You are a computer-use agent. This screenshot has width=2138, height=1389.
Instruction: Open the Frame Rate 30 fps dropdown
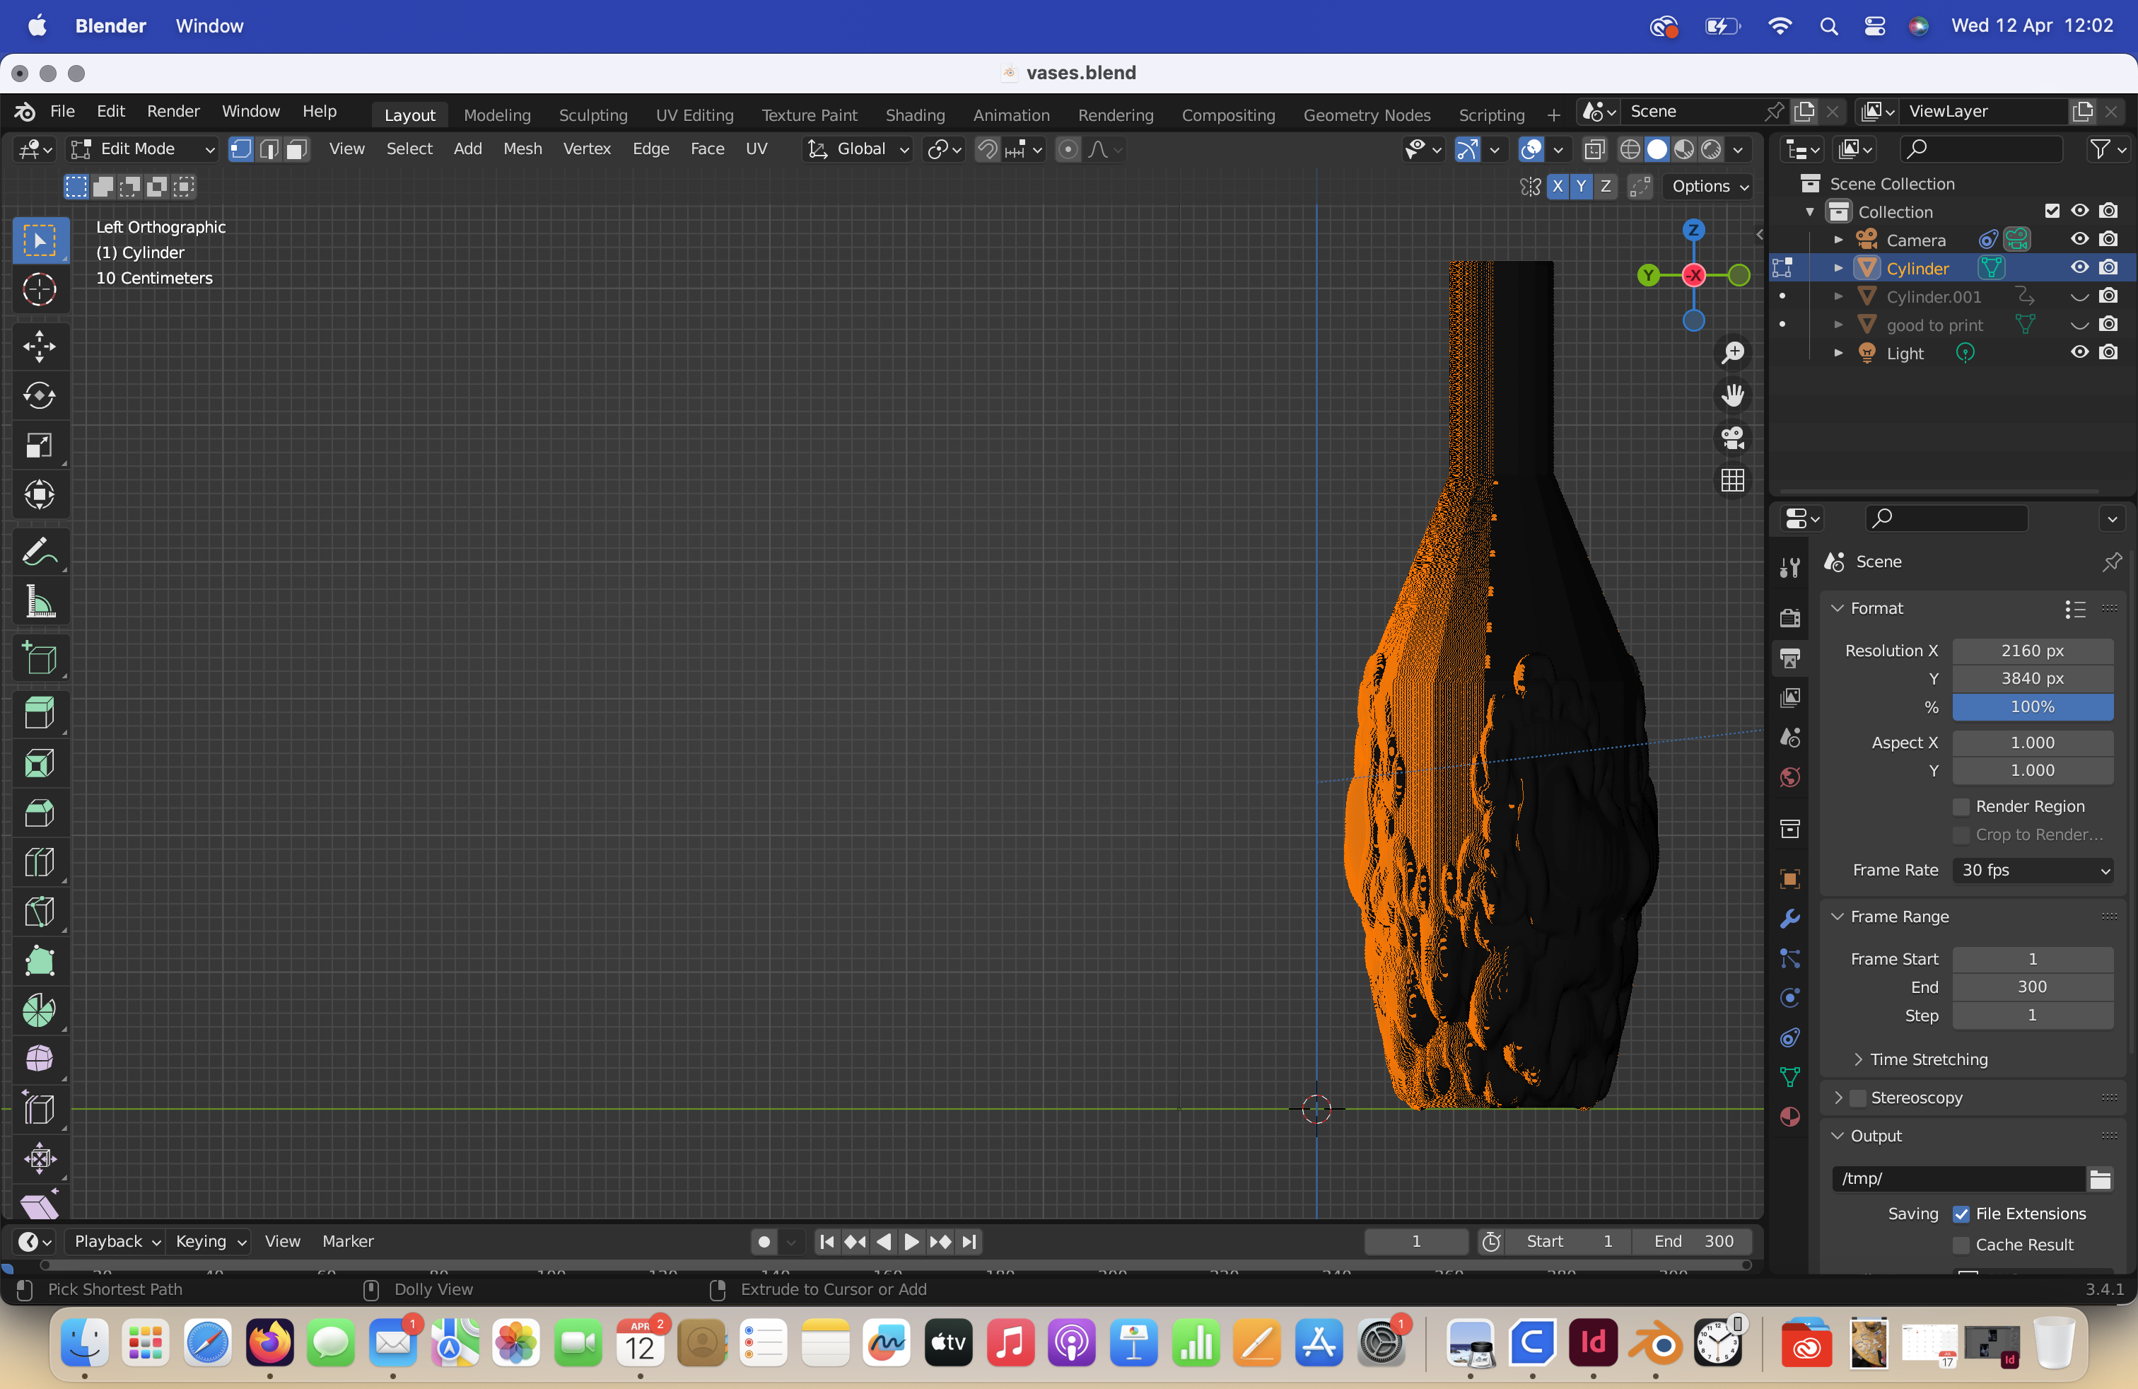point(2032,870)
